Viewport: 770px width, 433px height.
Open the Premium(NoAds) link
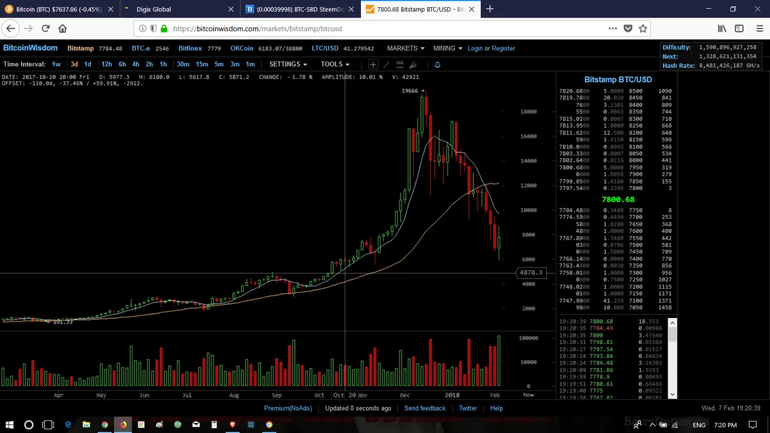[288, 408]
